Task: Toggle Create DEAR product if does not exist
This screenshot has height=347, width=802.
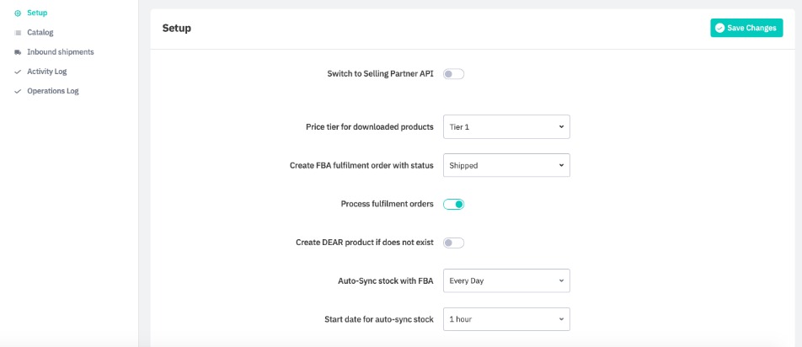Action: click(x=453, y=243)
